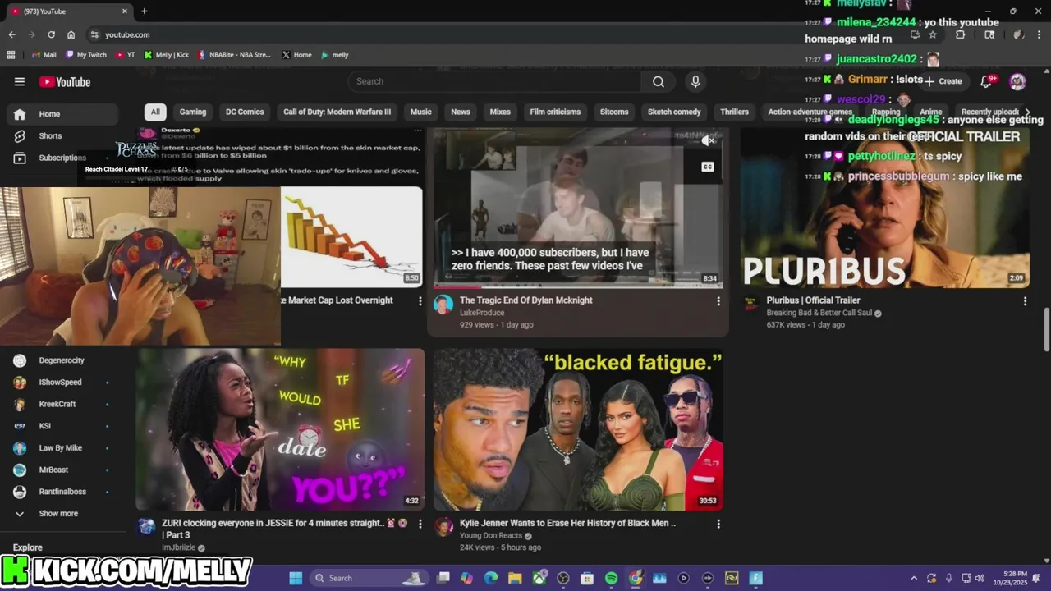1051x591 pixels.
Task: Open a new browser tab
Action: click(145, 11)
